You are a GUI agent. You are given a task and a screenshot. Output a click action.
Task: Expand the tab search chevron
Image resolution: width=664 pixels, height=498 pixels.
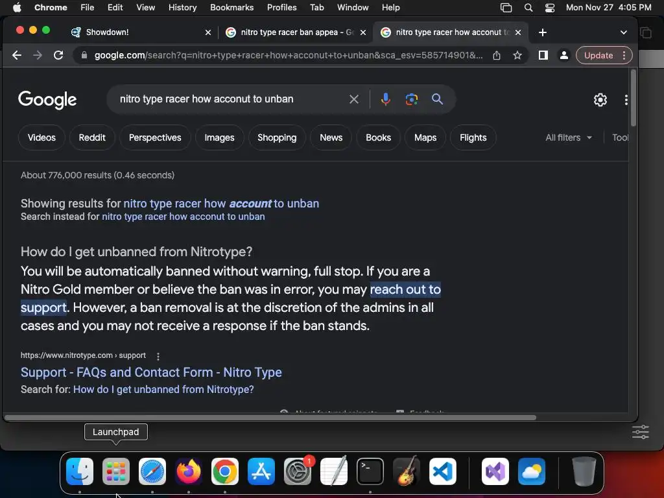pos(623,32)
